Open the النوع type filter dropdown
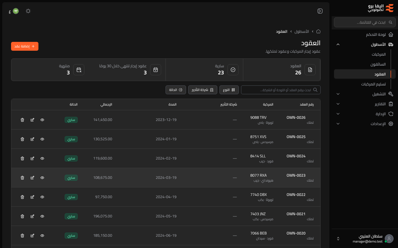The height and width of the screenshot is (248, 398). (229, 90)
